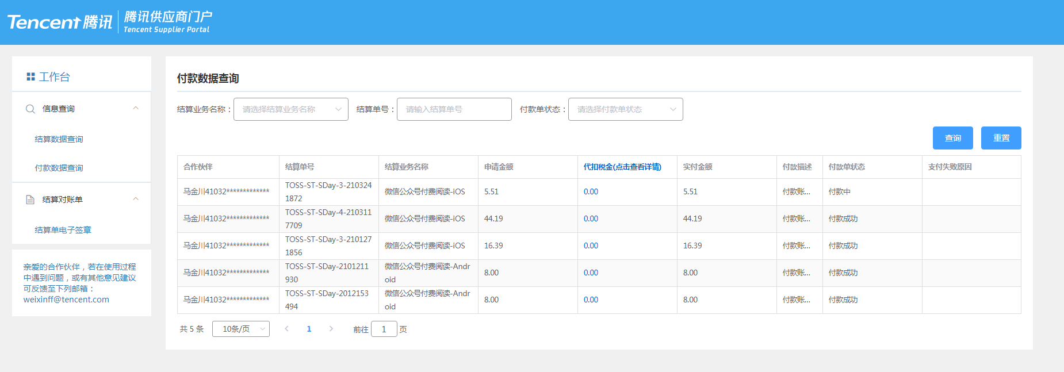Screen dimensions: 1064x372
Task: Click the 查询 search button
Action: tap(953, 138)
